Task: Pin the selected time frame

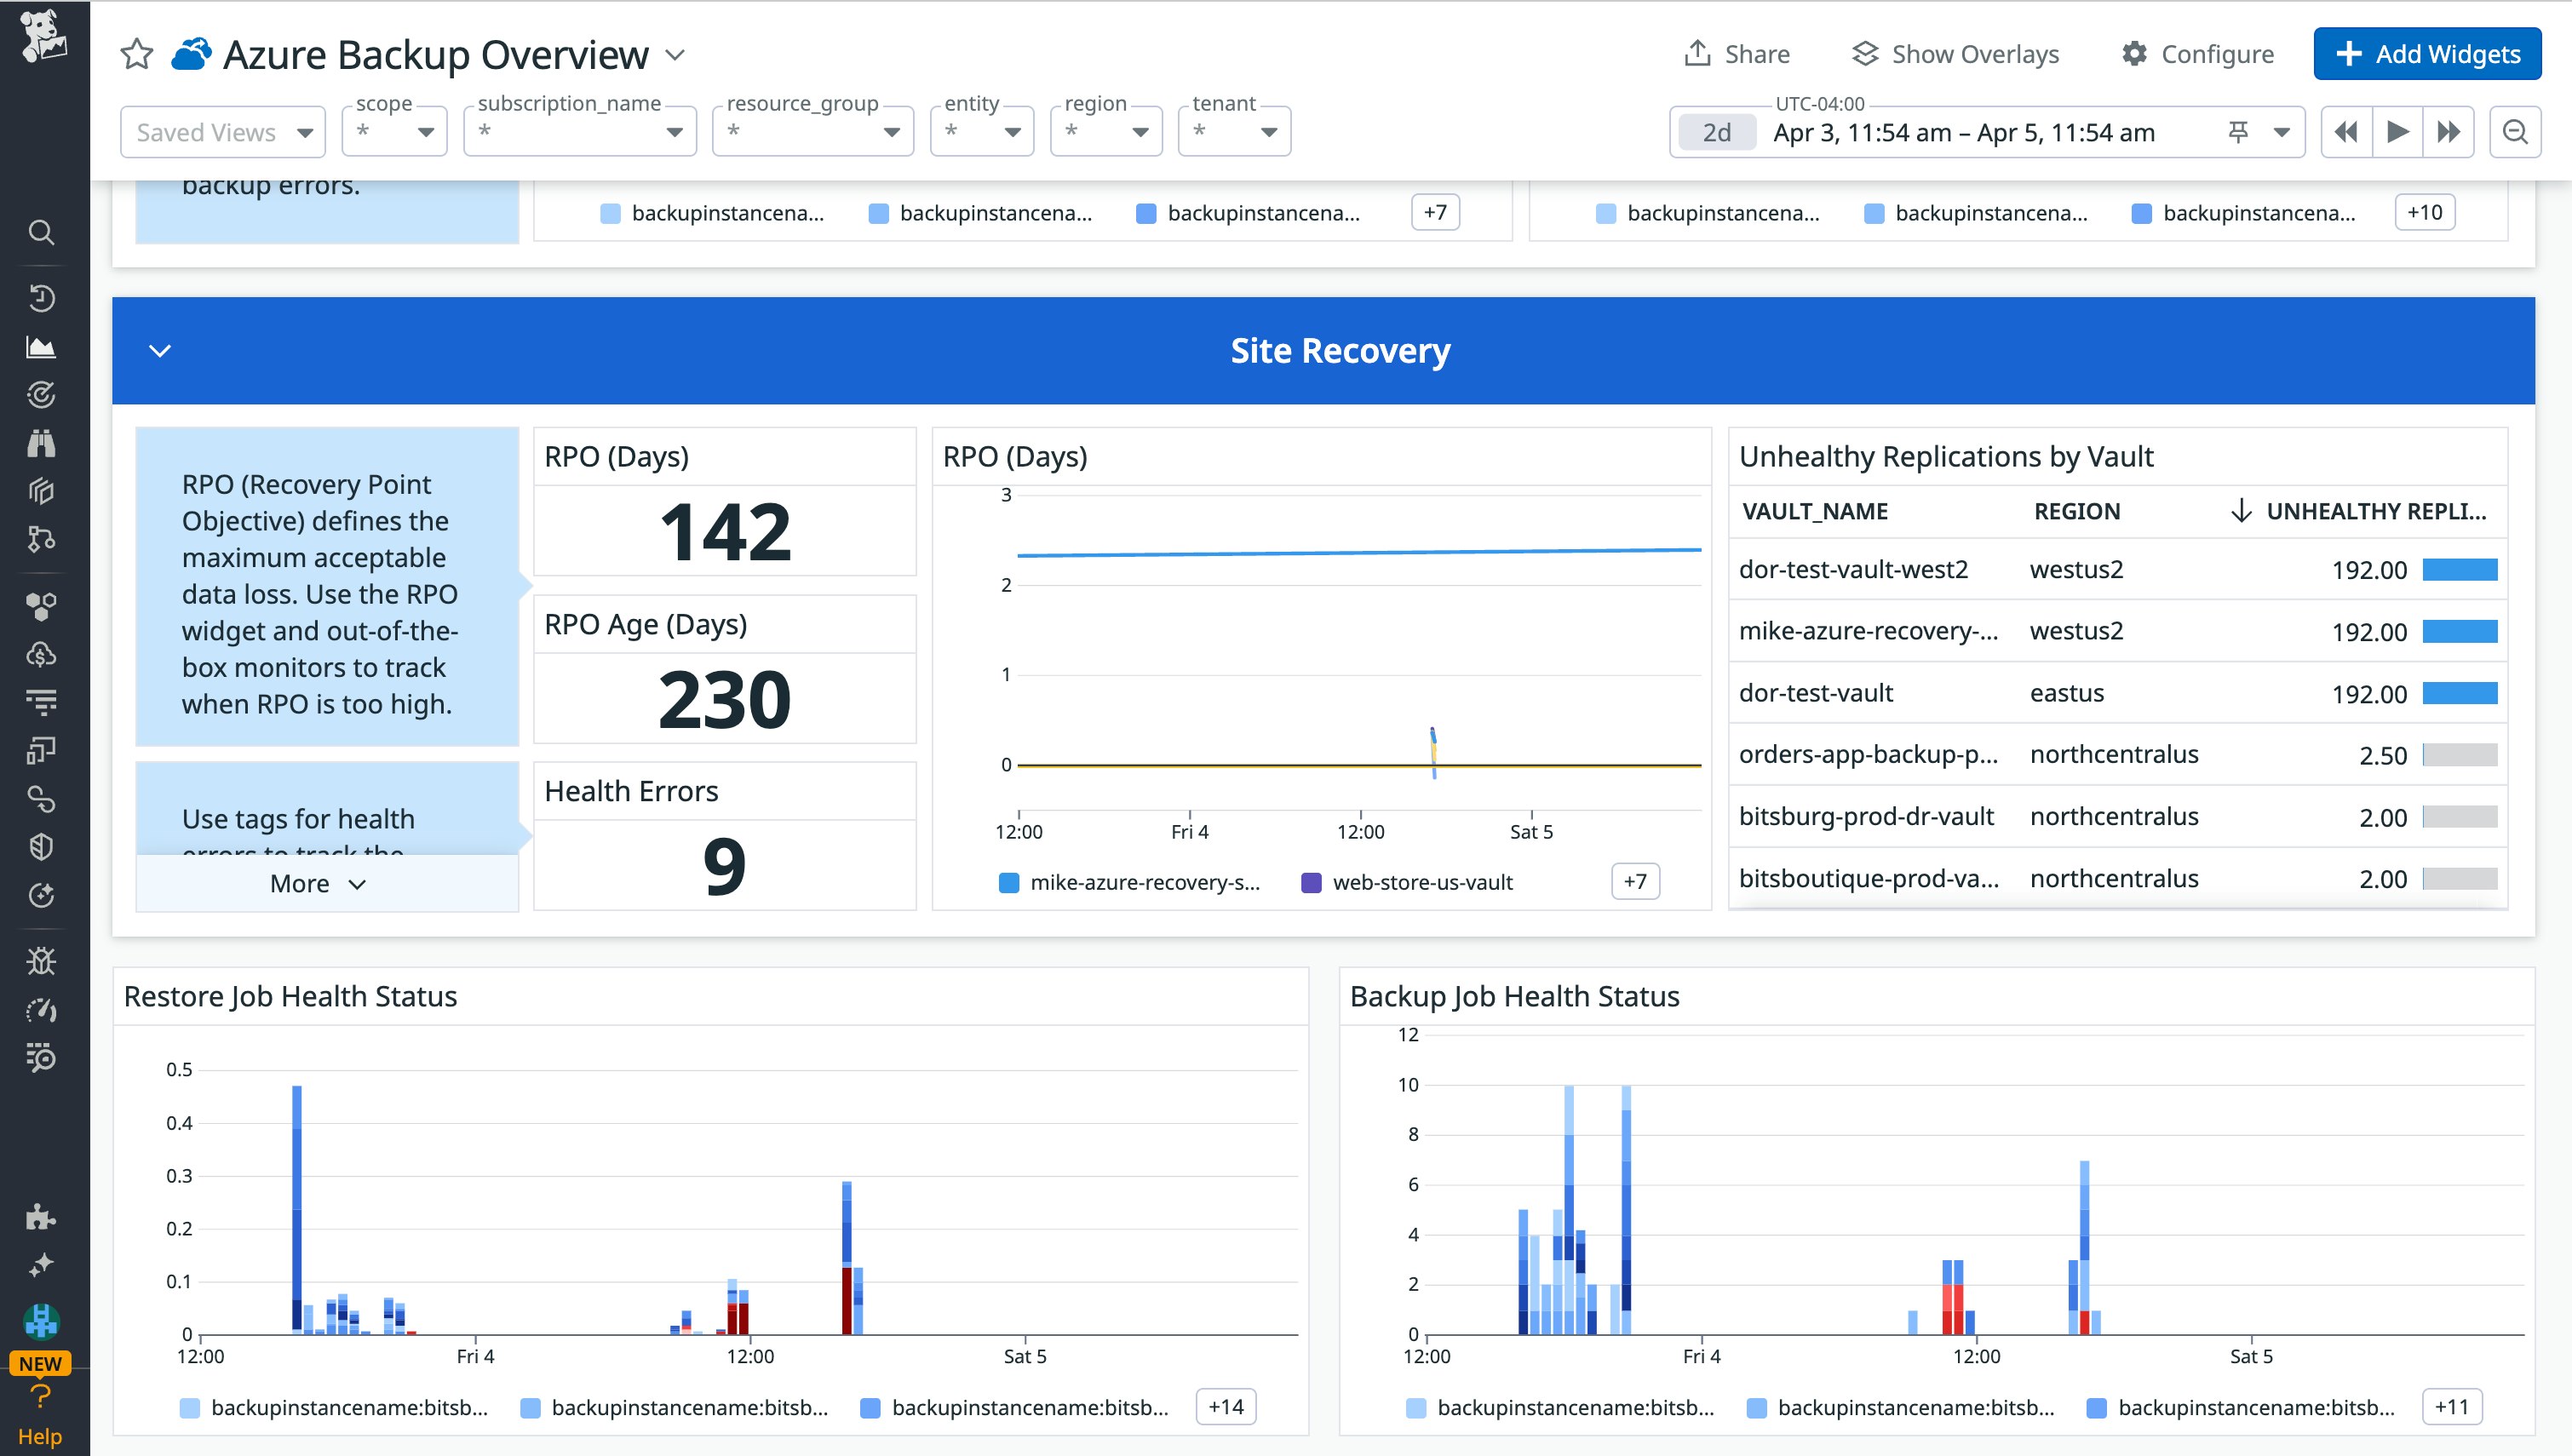Action: (x=2239, y=131)
